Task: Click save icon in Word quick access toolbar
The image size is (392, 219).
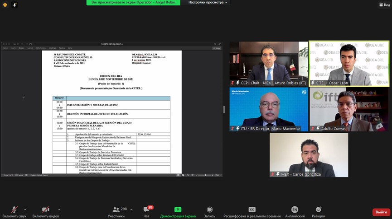Action: [18, 44]
